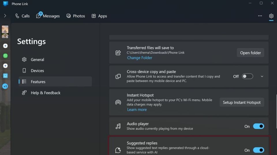Click the WhatsApp notification icon in sidebar
The height and width of the screenshot is (155, 277).
click(x=5, y=56)
